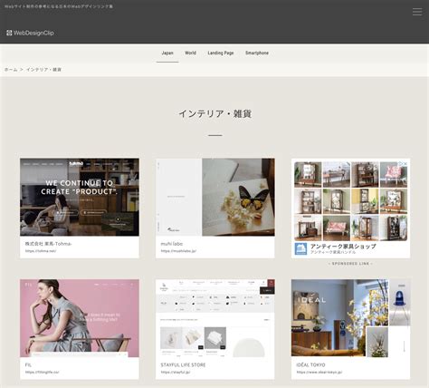Click the tohma.net URL link
429x388 pixels.
click(x=41, y=251)
